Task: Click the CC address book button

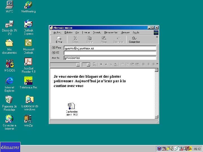Action: (56, 53)
